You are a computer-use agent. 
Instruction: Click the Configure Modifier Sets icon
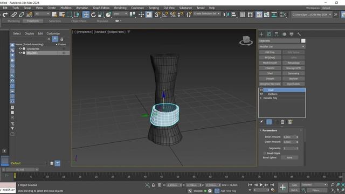pyautogui.click(x=290, y=122)
